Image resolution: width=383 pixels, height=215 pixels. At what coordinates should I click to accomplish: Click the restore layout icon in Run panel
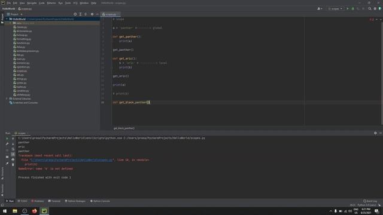(7, 156)
